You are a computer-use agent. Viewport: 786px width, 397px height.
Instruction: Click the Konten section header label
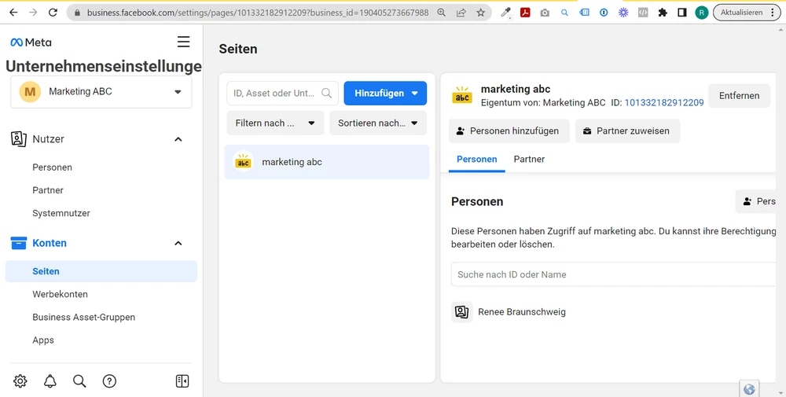click(x=49, y=243)
